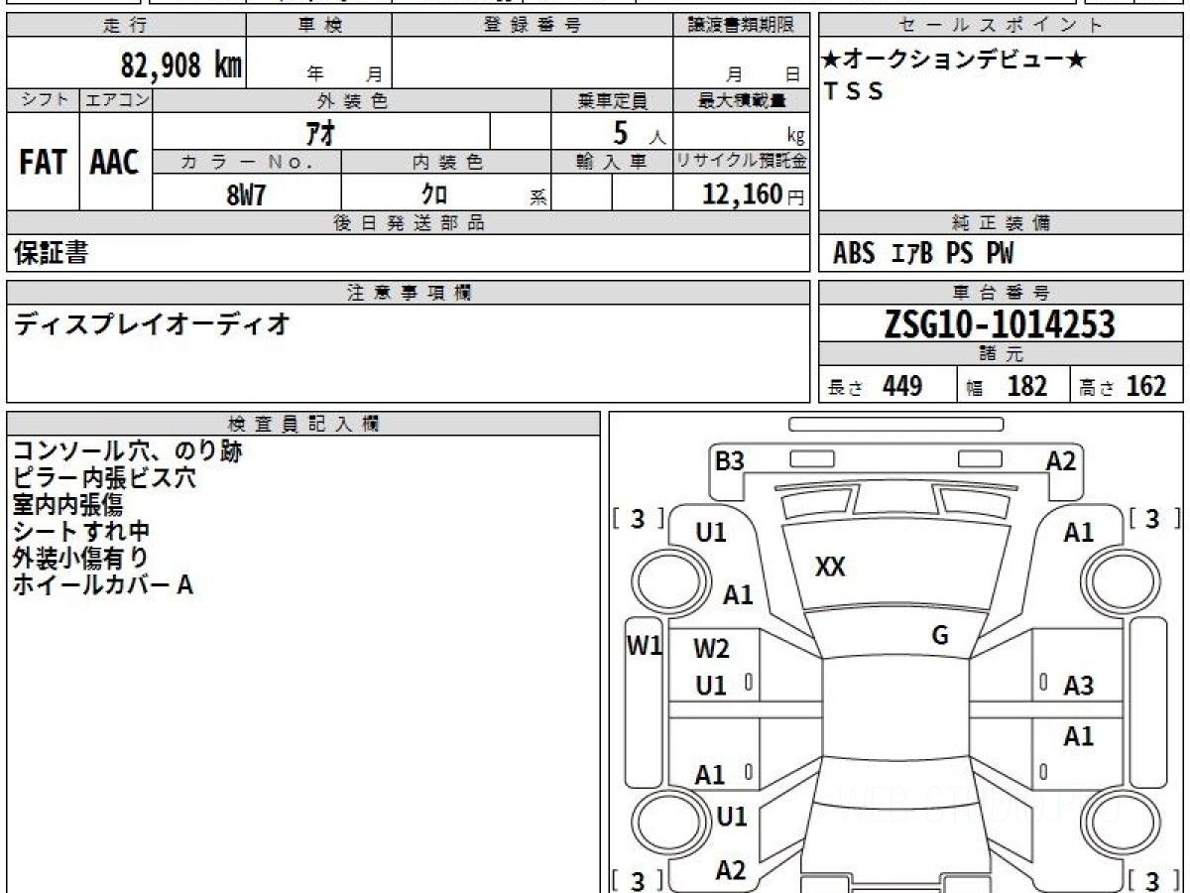Select the FAT shift value

tap(43, 162)
